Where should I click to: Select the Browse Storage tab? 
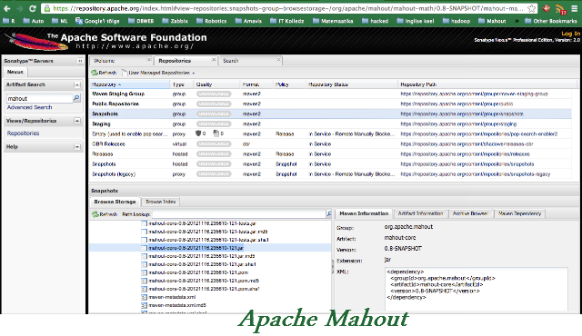pyautogui.click(x=115, y=202)
